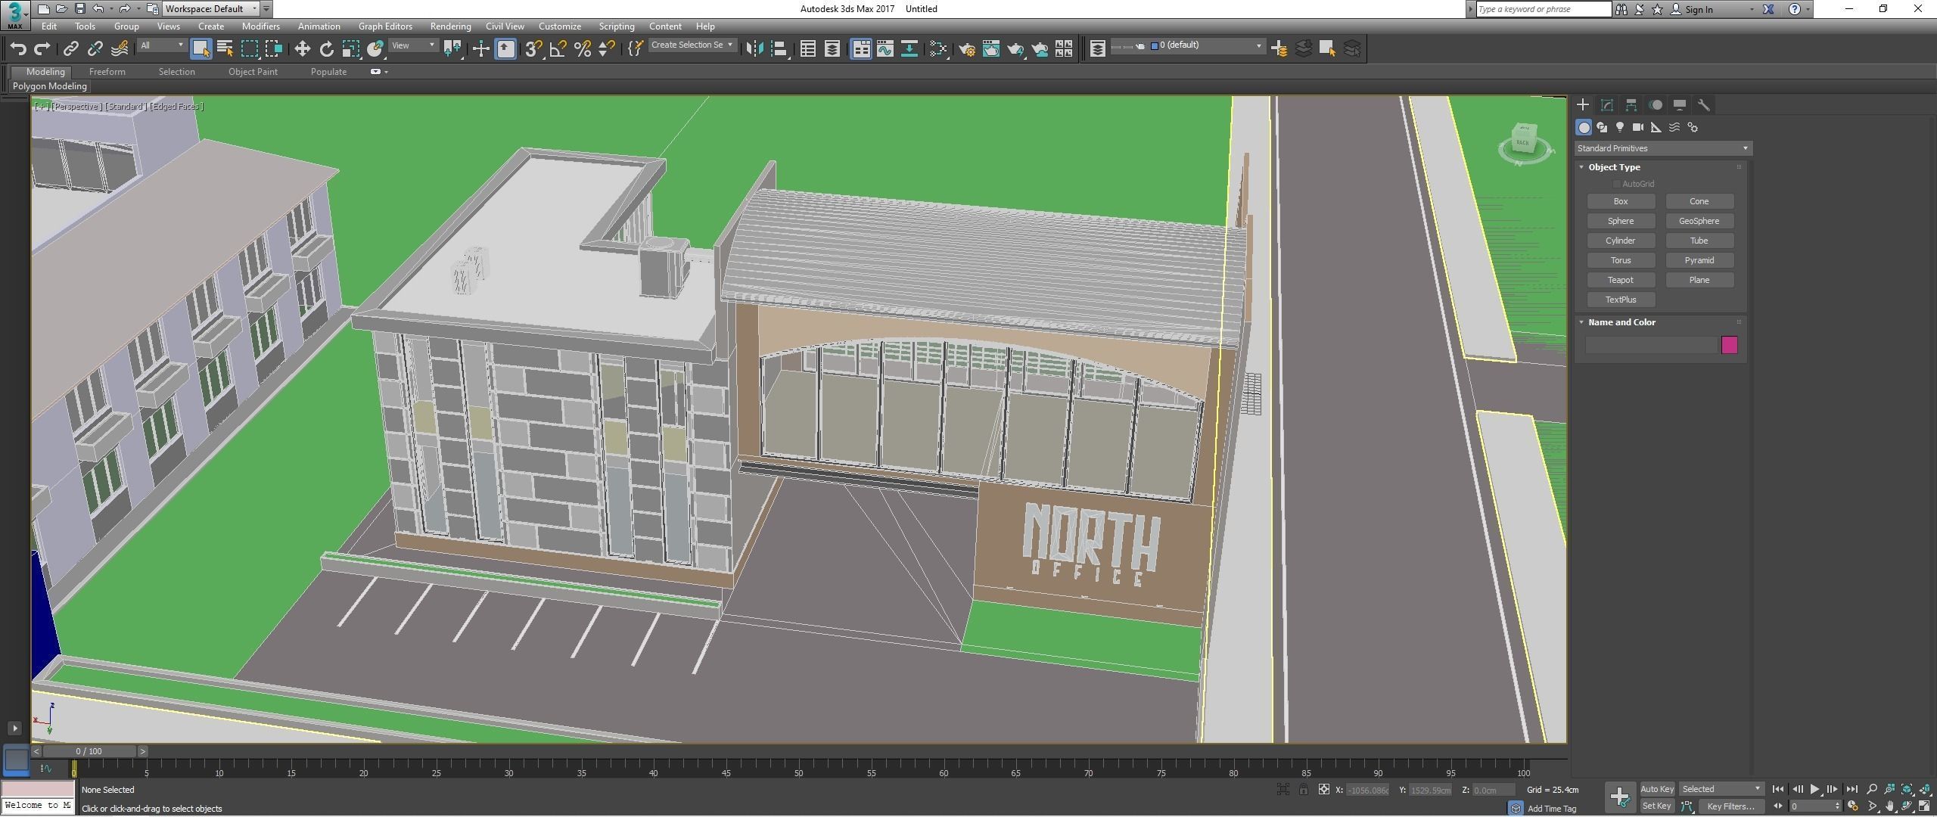The height and width of the screenshot is (817, 1937).
Task: Toggle Auto Key animation mode
Action: (1656, 789)
